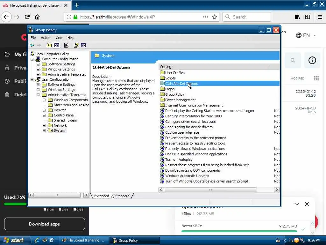Expand the Desktop tree node

pyautogui.click(x=44, y=110)
